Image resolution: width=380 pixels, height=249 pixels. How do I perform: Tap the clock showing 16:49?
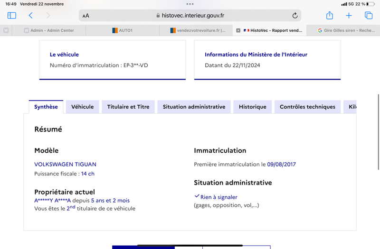pos(11,4)
